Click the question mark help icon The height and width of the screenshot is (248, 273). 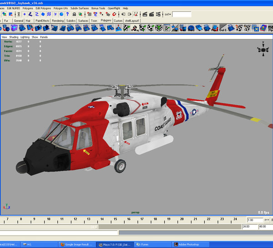[67, 15]
